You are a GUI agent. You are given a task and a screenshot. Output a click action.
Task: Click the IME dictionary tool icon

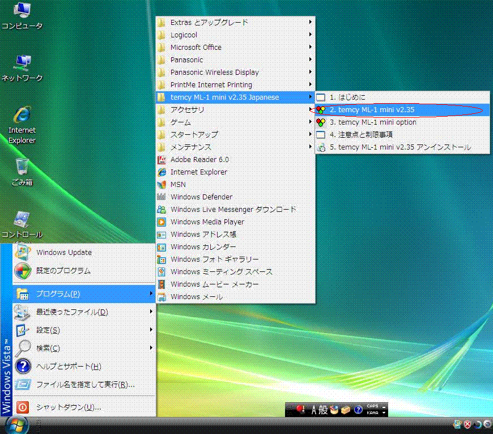click(346, 410)
